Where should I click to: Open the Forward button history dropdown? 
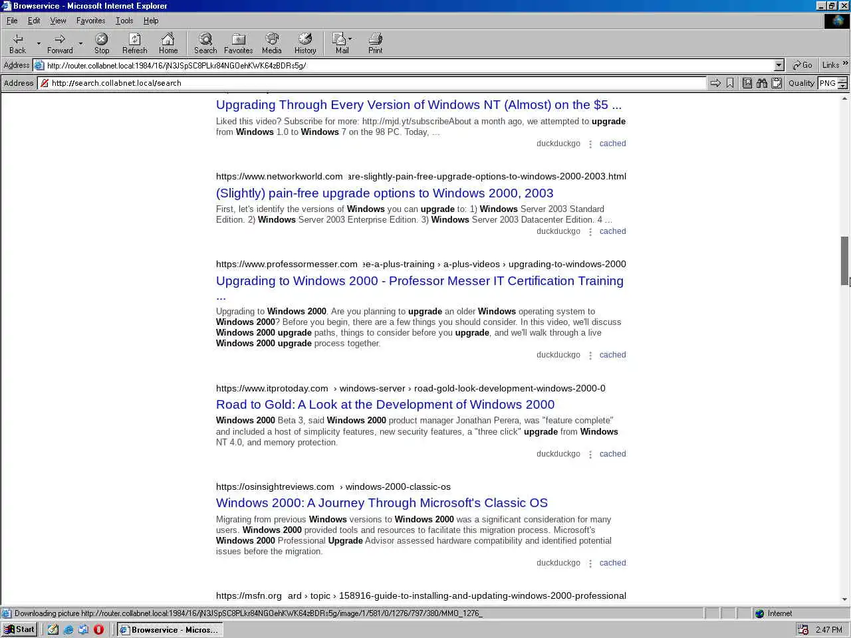(x=80, y=43)
